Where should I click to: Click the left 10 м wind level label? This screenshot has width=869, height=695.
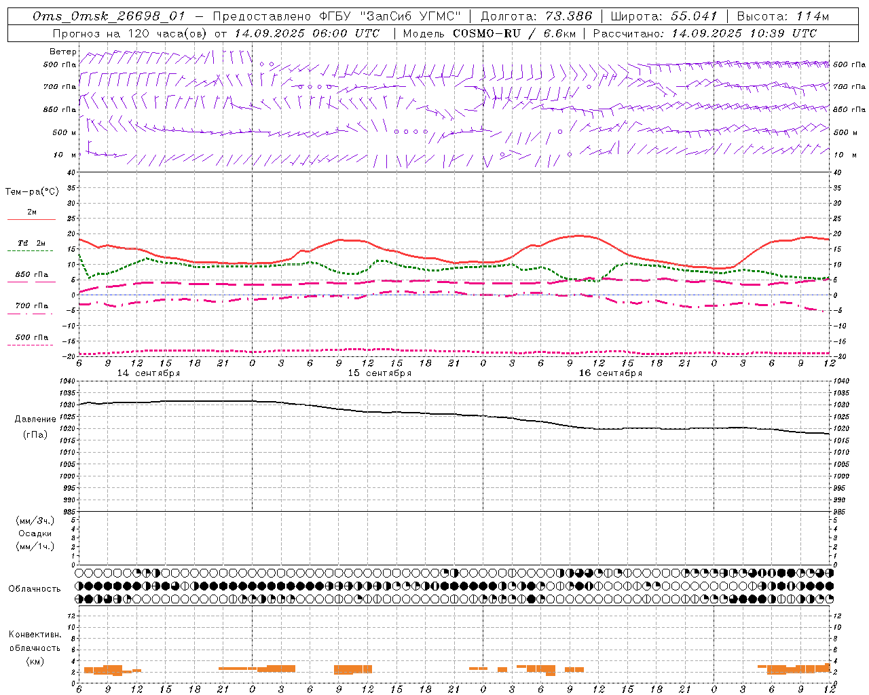(65, 155)
